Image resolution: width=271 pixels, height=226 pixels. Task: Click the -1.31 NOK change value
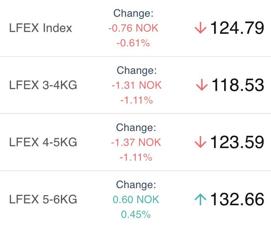[137, 85]
